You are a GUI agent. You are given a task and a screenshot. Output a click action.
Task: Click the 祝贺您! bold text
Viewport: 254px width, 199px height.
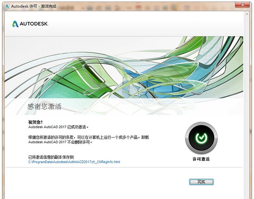point(35,122)
